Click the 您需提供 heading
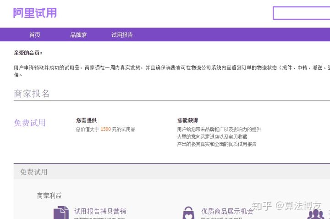The height and width of the screenshot is (219, 330). [x=87, y=120]
